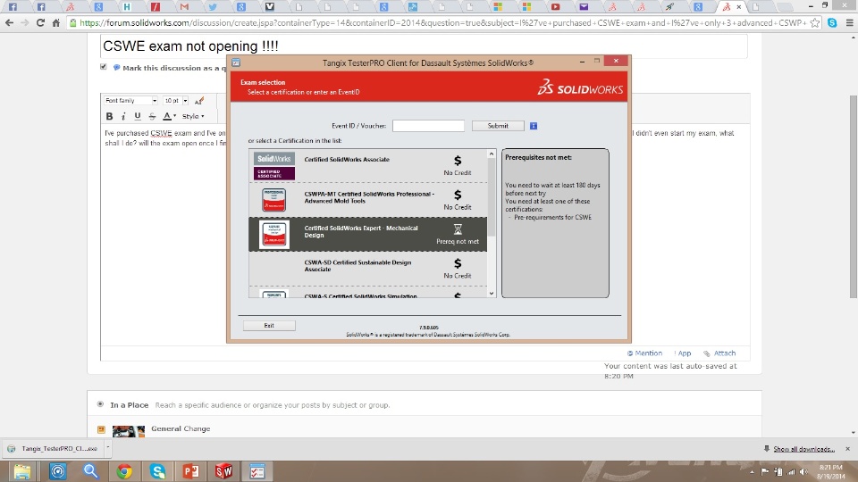This screenshot has width=858, height=482.
Task: Click the certification list scrollbar thumb
Action: [x=492, y=196]
